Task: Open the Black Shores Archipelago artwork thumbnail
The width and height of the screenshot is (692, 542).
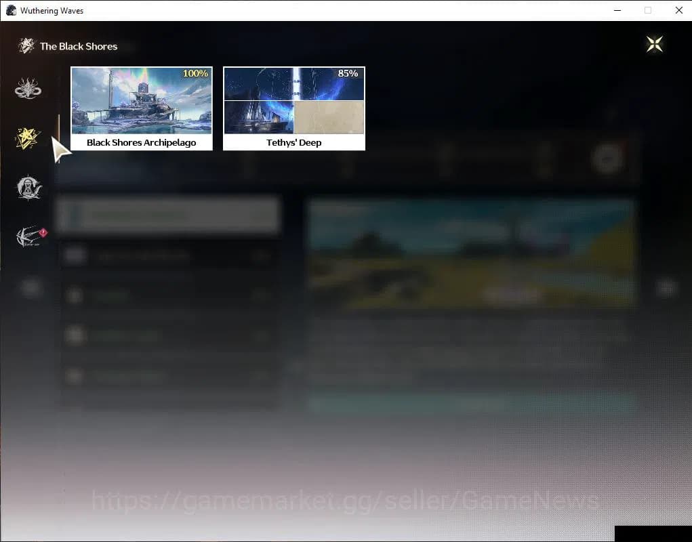Action: point(141,101)
